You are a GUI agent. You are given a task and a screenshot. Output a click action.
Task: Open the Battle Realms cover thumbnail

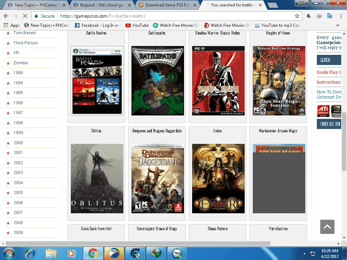[97, 81]
